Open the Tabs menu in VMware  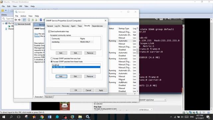(26, 6)
